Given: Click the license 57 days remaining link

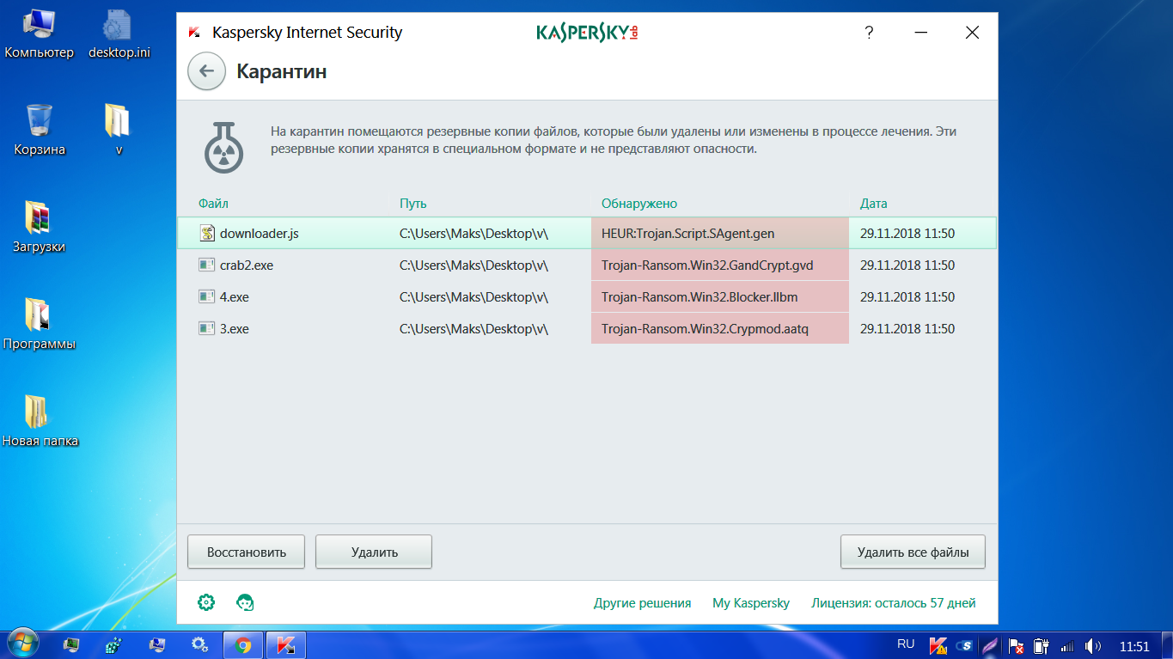Looking at the screenshot, I should [894, 603].
